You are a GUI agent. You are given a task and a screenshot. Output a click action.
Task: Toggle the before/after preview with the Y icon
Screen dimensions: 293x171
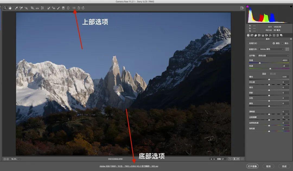coord(230,159)
